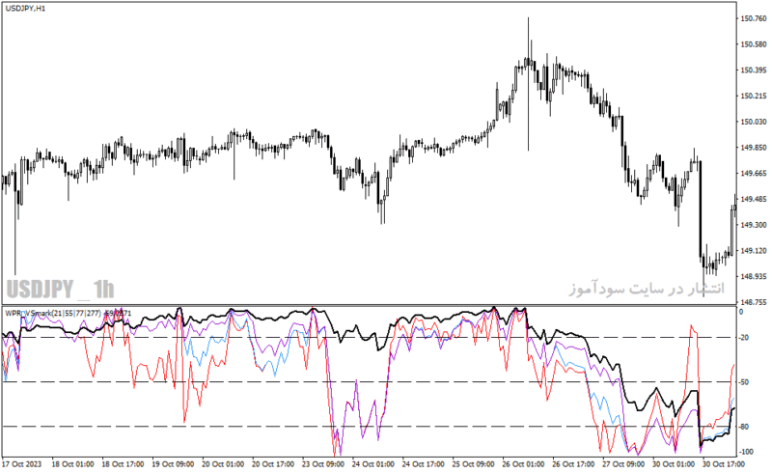Click the 149.485 price axis label

[754, 199]
